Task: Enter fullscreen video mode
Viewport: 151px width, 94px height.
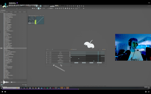Action: tap(149, 92)
